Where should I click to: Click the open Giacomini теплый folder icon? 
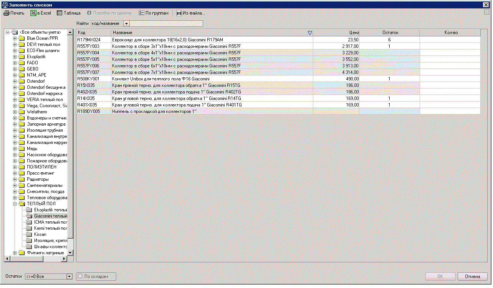coord(29,216)
